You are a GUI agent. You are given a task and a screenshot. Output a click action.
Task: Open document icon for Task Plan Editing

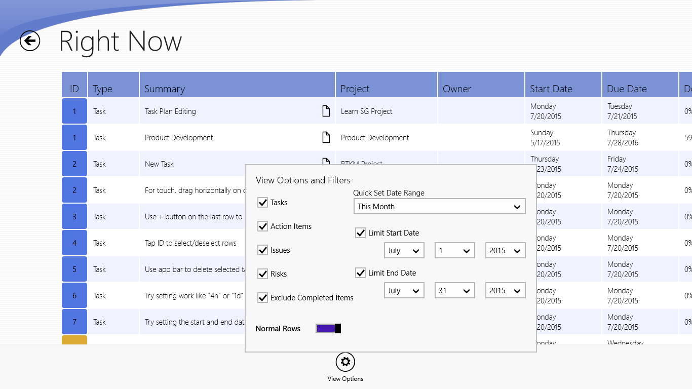(326, 111)
